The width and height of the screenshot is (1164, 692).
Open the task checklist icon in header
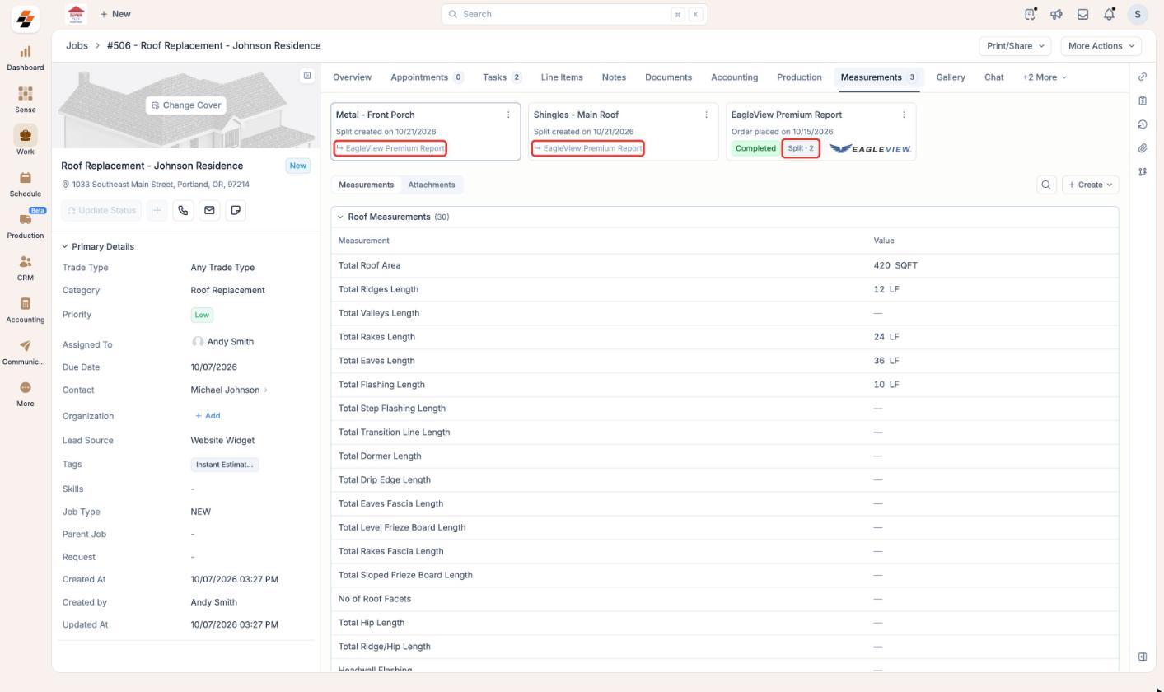1030,14
